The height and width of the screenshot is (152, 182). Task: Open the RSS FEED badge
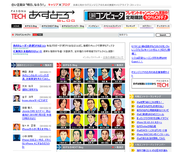point(38,35)
